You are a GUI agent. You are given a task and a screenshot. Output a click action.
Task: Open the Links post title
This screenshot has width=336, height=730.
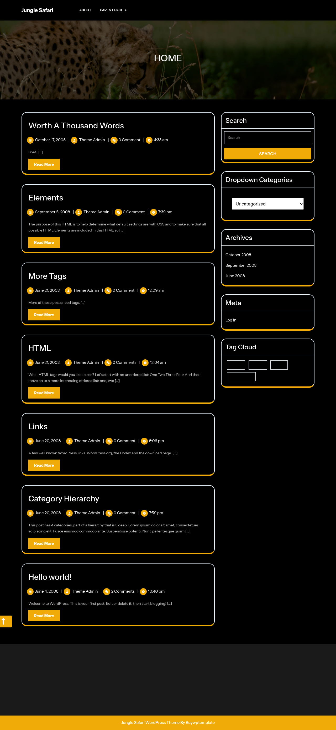(38, 426)
